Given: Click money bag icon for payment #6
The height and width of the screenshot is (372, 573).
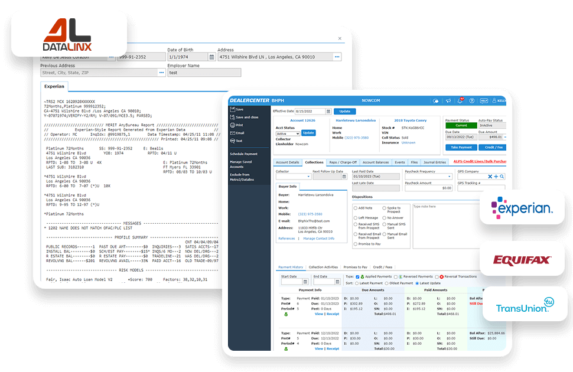Looking at the screenshot, I should 286,314.
